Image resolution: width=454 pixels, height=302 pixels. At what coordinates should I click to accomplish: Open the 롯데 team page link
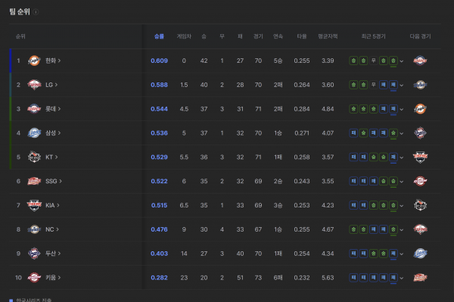click(53, 109)
